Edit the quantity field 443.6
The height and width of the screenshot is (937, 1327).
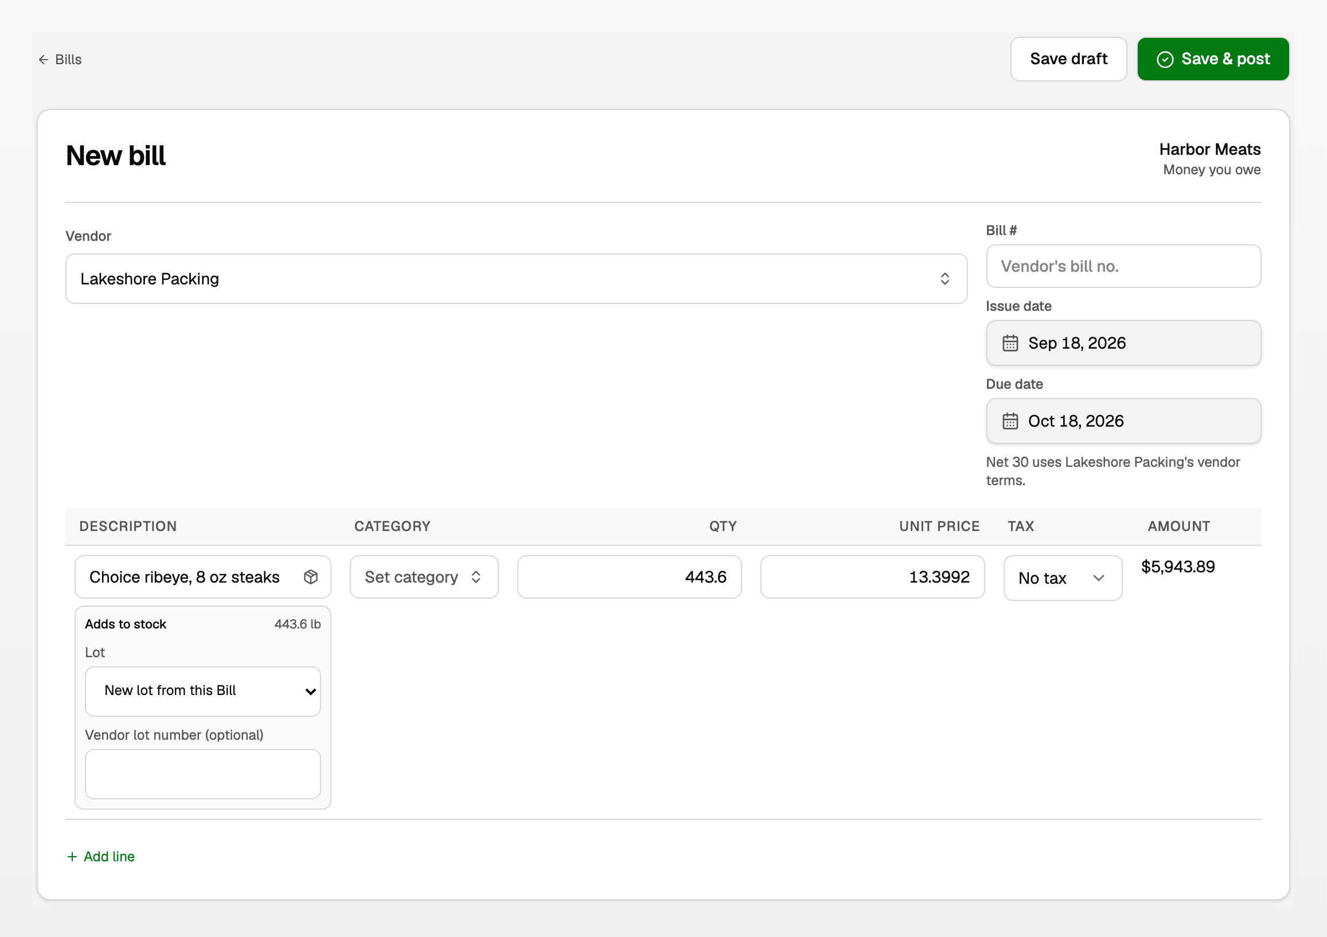pos(629,577)
